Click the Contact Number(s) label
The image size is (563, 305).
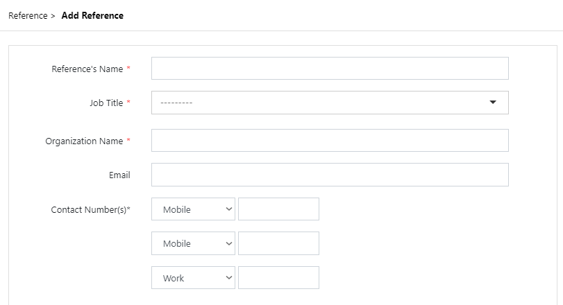[90, 210]
